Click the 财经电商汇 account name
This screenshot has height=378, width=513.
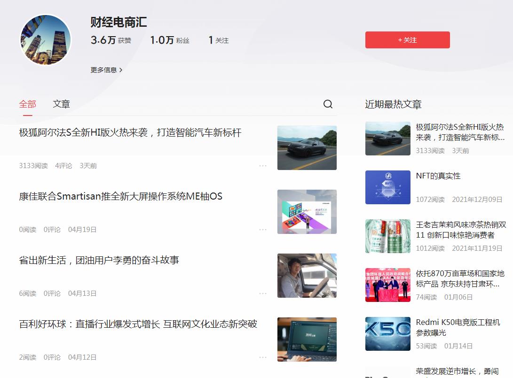coord(118,22)
